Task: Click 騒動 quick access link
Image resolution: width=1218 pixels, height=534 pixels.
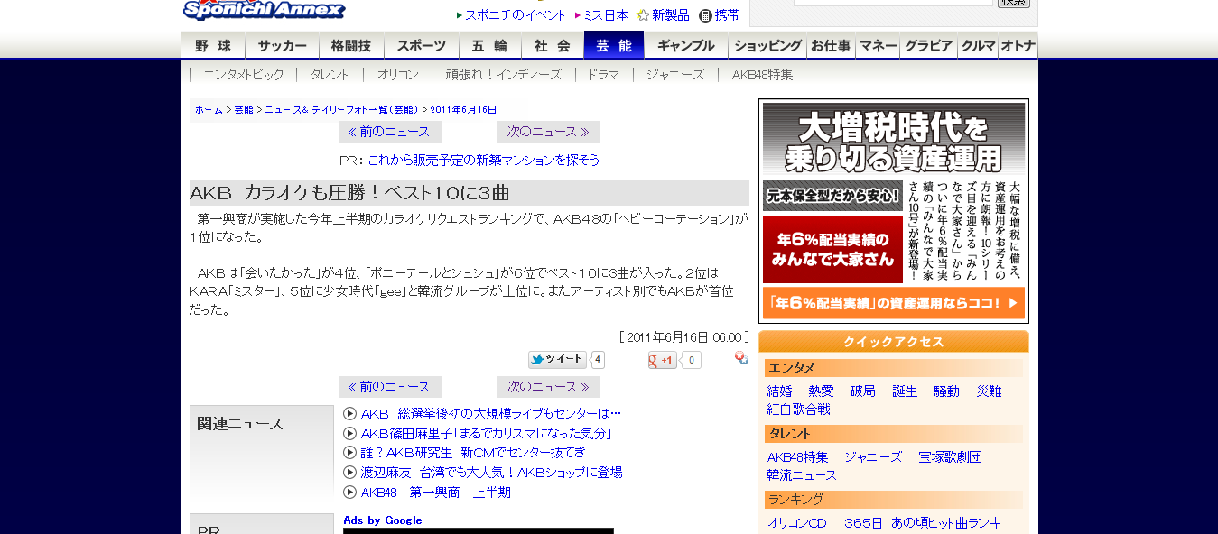Action: pos(946,391)
